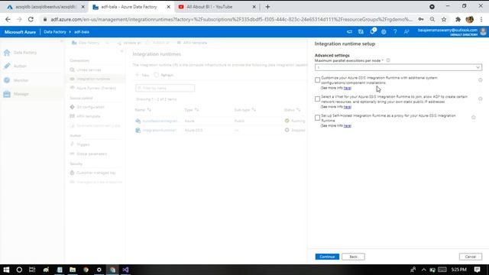Open the Manage toolbox icon in sidebar

[x=7, y=94]
